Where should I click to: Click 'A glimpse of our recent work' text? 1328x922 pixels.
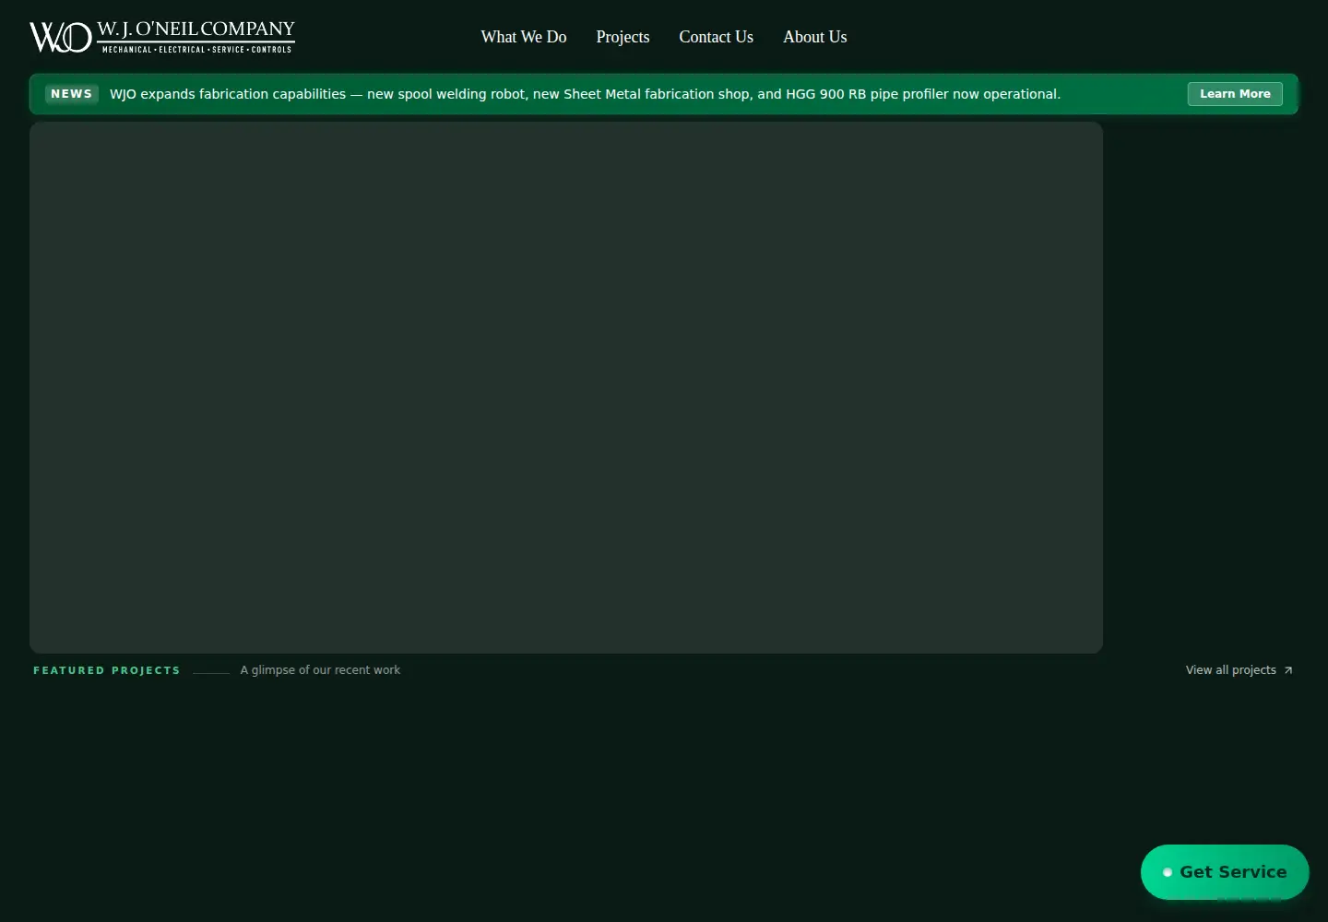pyautogui.click(x=320, y=670)
